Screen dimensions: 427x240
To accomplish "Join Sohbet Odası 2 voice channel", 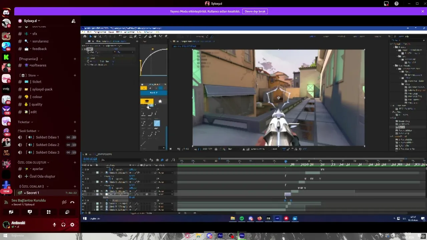I will 47,145.
